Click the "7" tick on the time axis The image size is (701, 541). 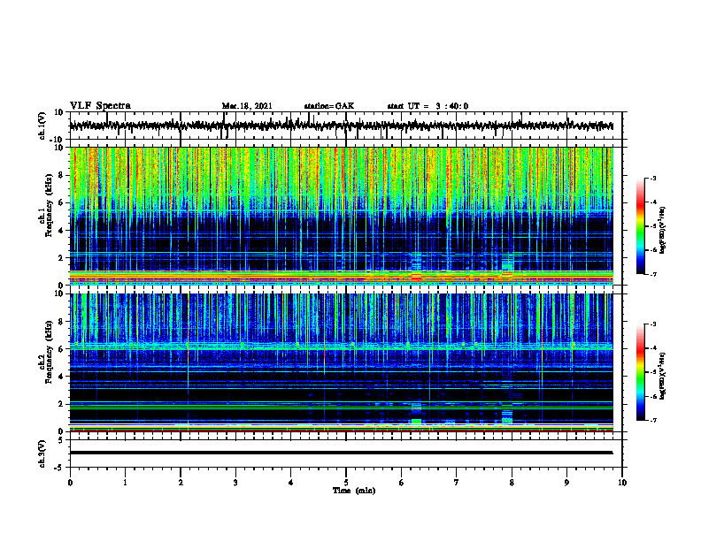tap(457, 483)
